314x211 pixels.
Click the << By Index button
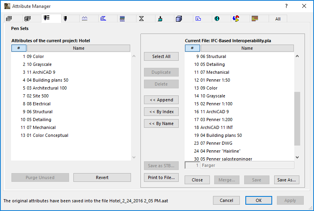pos(161,112)
